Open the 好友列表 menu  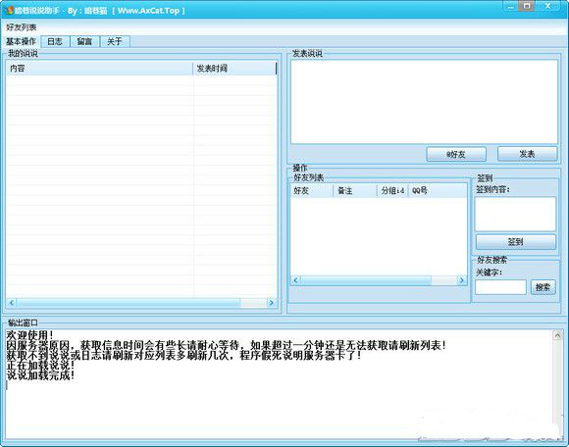point(21,27)
